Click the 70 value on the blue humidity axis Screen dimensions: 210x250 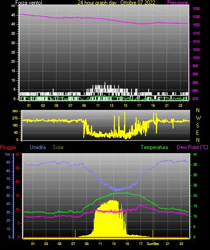click(x=8, y=179)
